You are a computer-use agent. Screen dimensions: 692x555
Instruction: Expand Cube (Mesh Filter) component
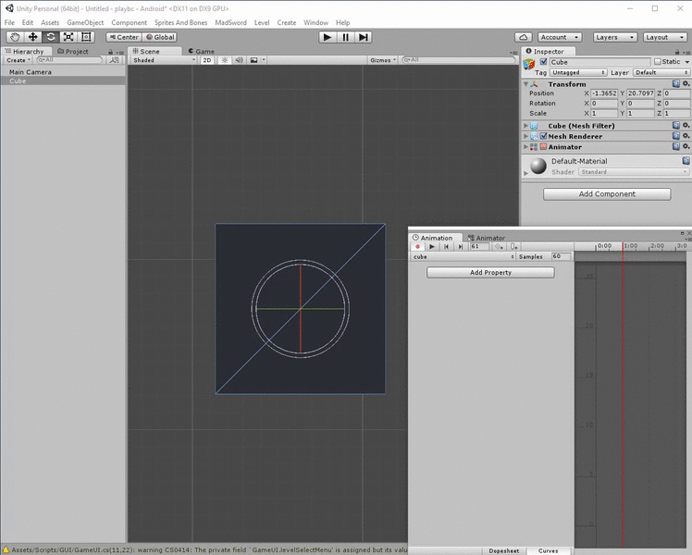tap(525, 126)
